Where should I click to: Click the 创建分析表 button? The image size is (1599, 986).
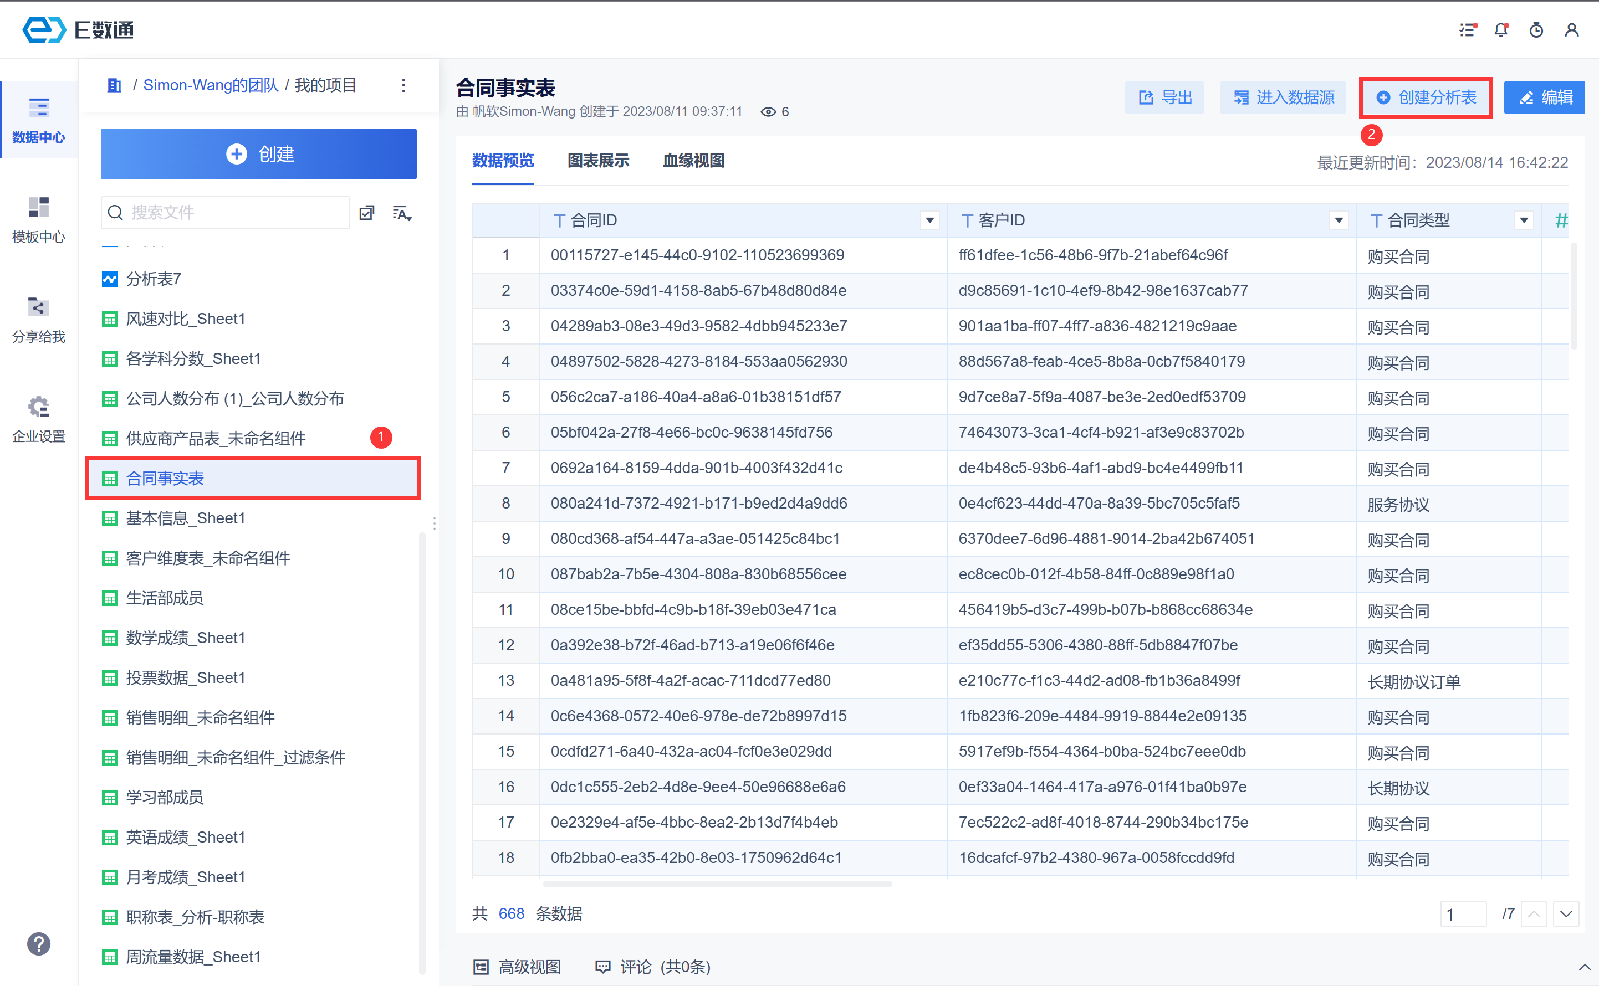1425,98
